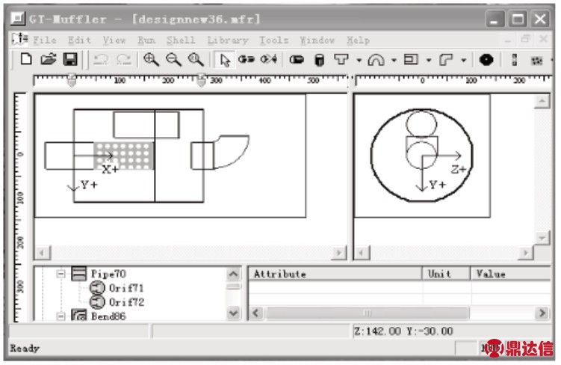
Task: Click the Orif71 orifice icon
Action: 96,288
